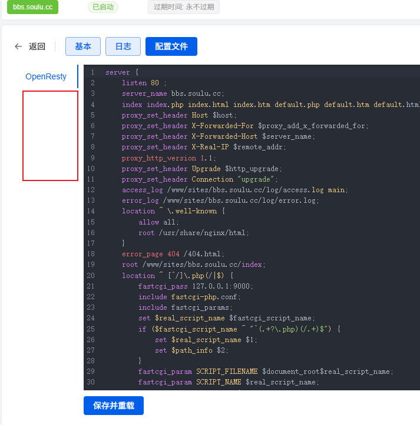This screenshot has height=425, width=420.
Task: Click the X-Forwarded-For header line
Action: (x=245, y=126)
